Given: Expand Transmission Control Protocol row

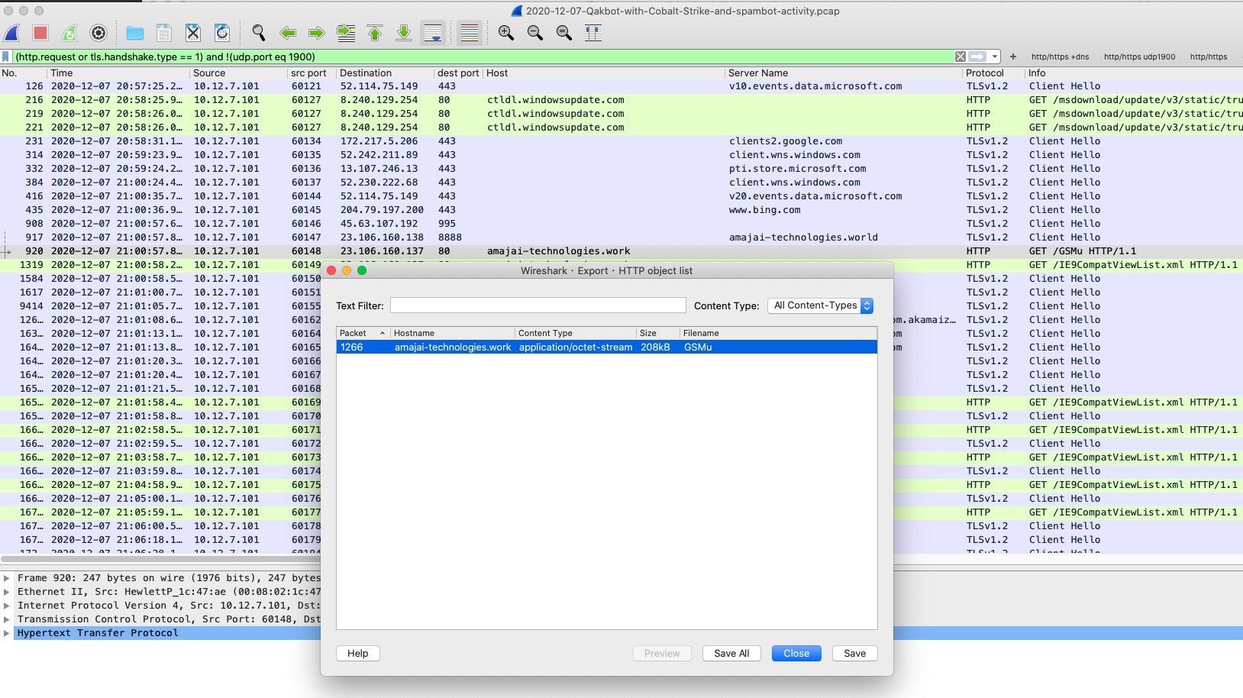Looking at the screenshot, I should point(7,619).
